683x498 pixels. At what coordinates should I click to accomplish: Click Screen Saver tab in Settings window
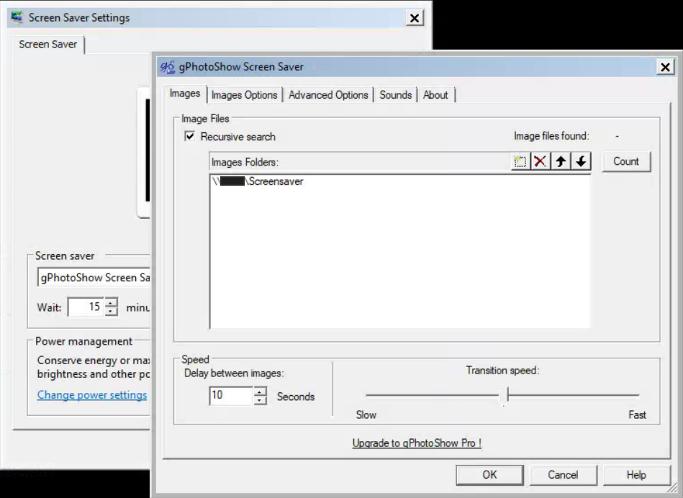[48, 45]
